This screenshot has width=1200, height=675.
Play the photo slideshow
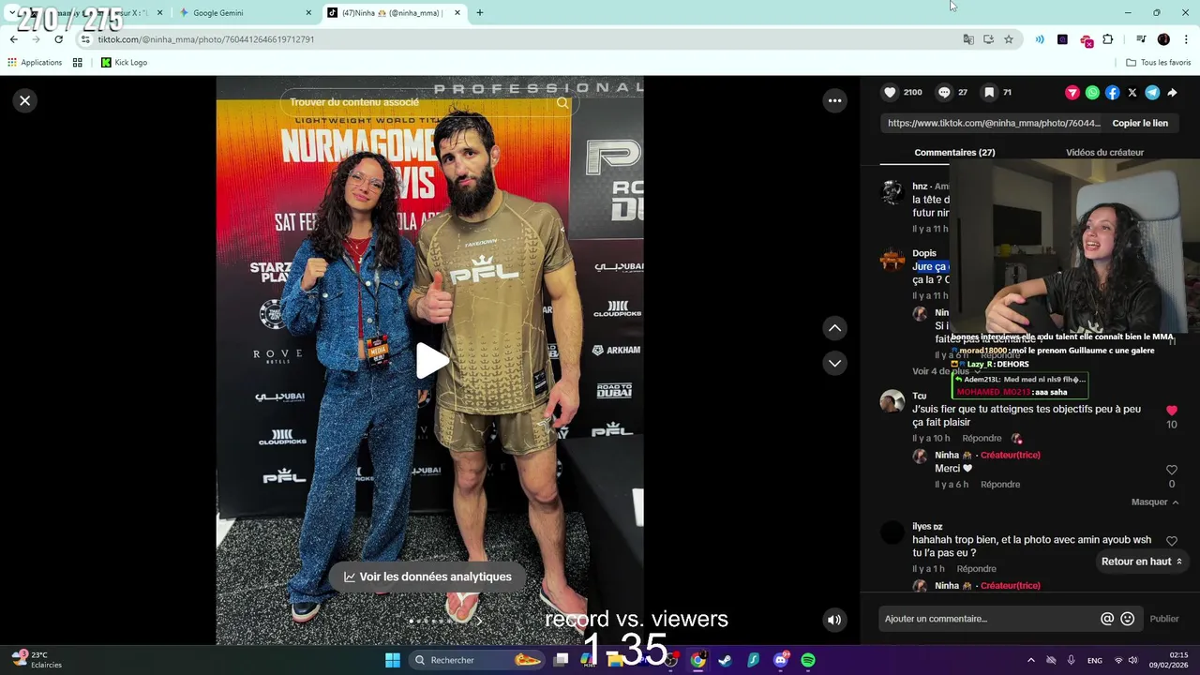[x=431, y=361]
